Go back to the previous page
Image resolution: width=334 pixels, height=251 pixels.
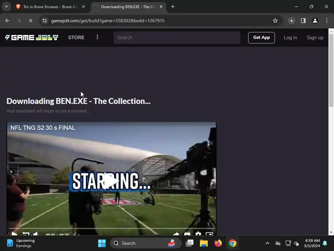point(7,21)
